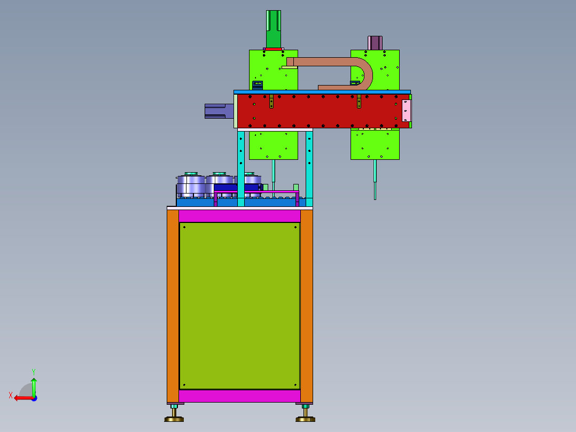Select the left brass bracket on red beam
576x432 pixels.
point(271,102)
